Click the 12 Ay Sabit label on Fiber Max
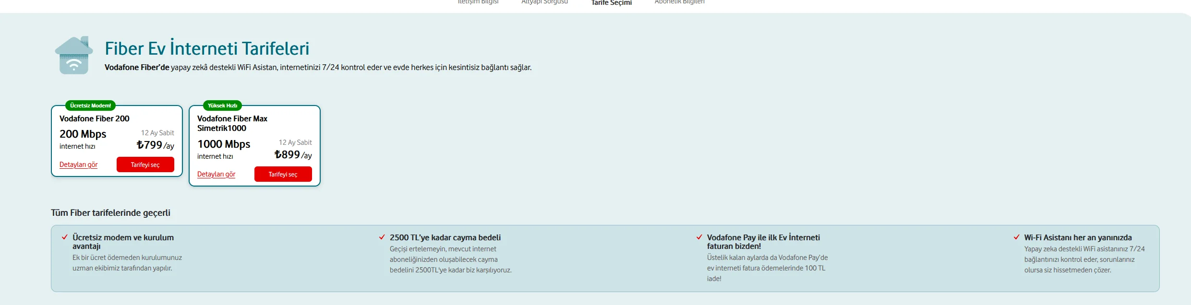Image resolution: width=1191 pixels, height=305 pixels. (295, 142)
